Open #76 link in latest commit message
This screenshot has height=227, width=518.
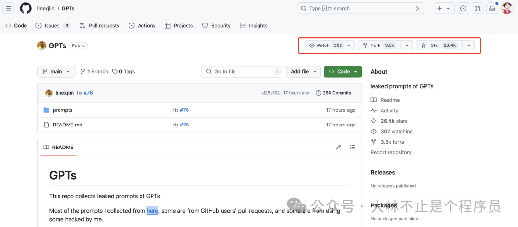tap(88, 93)
